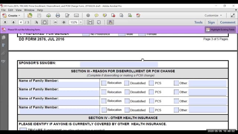Zoom in with plus button
Screen dimensions: 238x134
click(x=64, y=22)
